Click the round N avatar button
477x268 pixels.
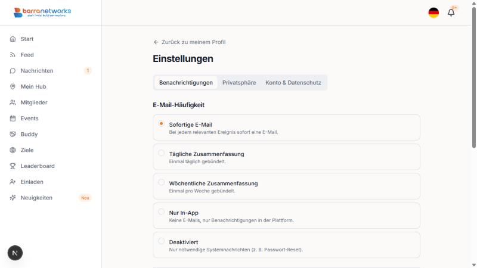(x=15, y=253)
